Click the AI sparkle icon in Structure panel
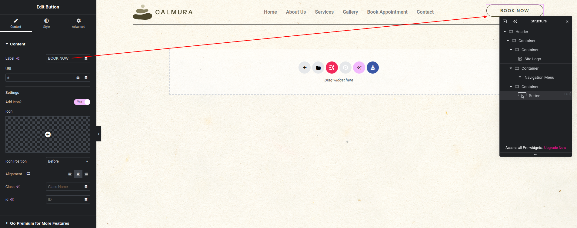This screenshot has height=228, width=577. click(x=515, y=21)
